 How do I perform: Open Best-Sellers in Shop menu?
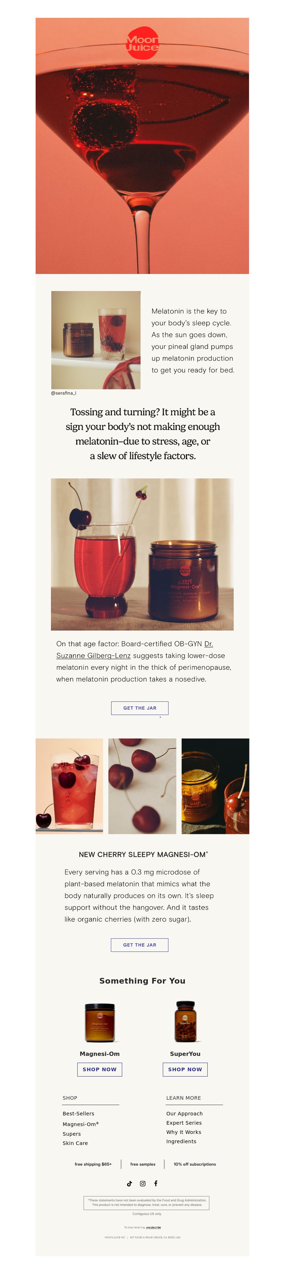point(78,1114)
